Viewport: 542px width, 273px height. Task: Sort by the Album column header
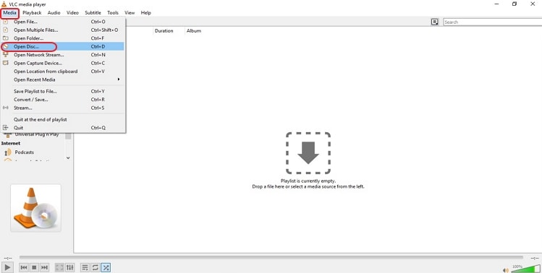194,31
